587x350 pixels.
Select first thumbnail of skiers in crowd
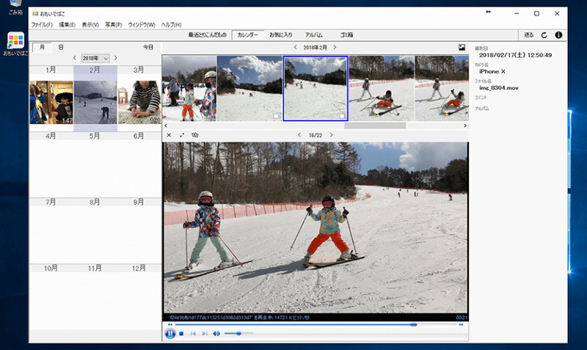(189, 88)
